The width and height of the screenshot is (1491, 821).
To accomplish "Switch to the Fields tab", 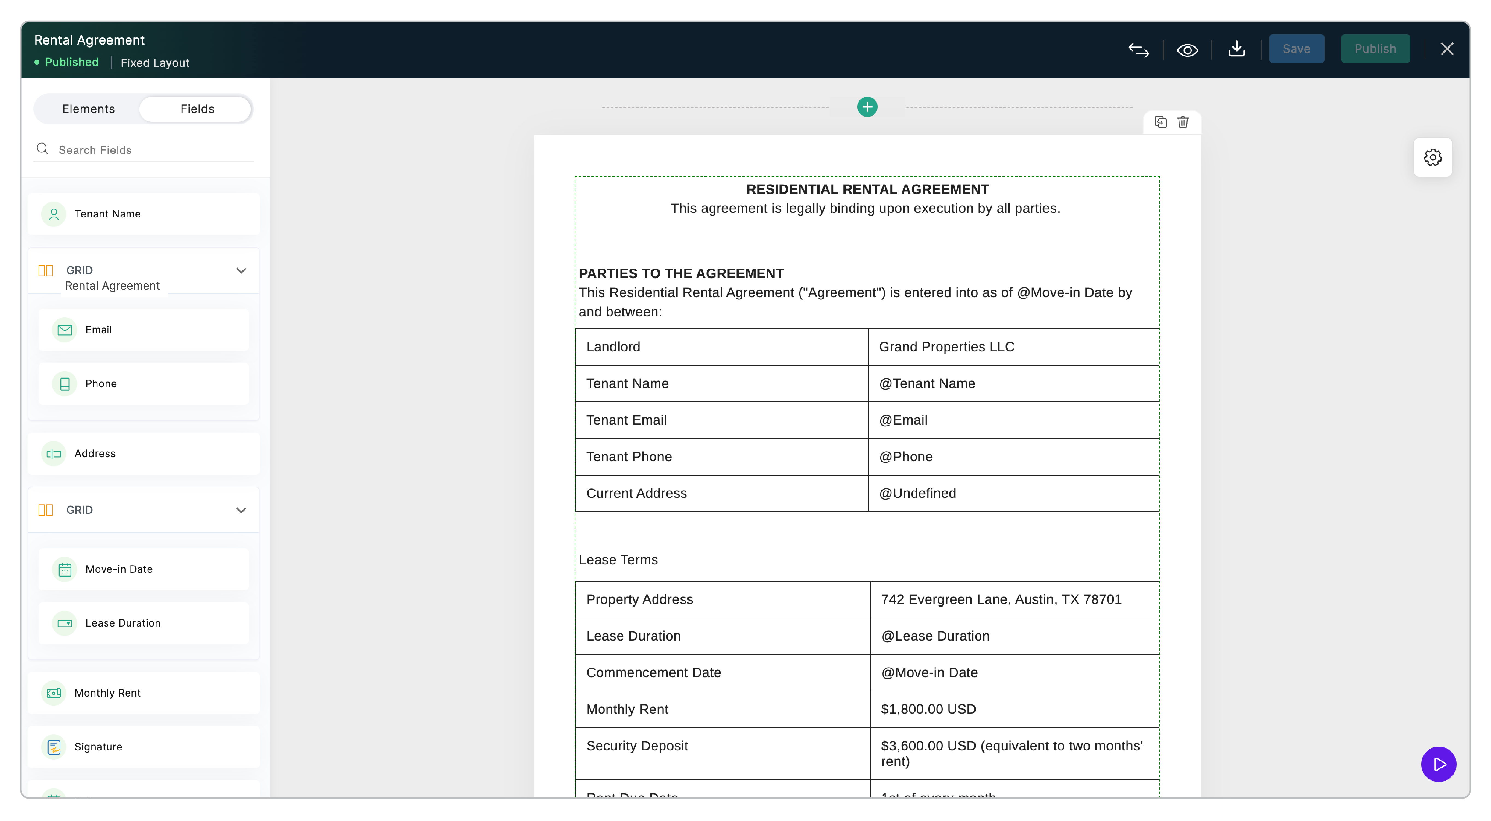I will tap(197, 109).
